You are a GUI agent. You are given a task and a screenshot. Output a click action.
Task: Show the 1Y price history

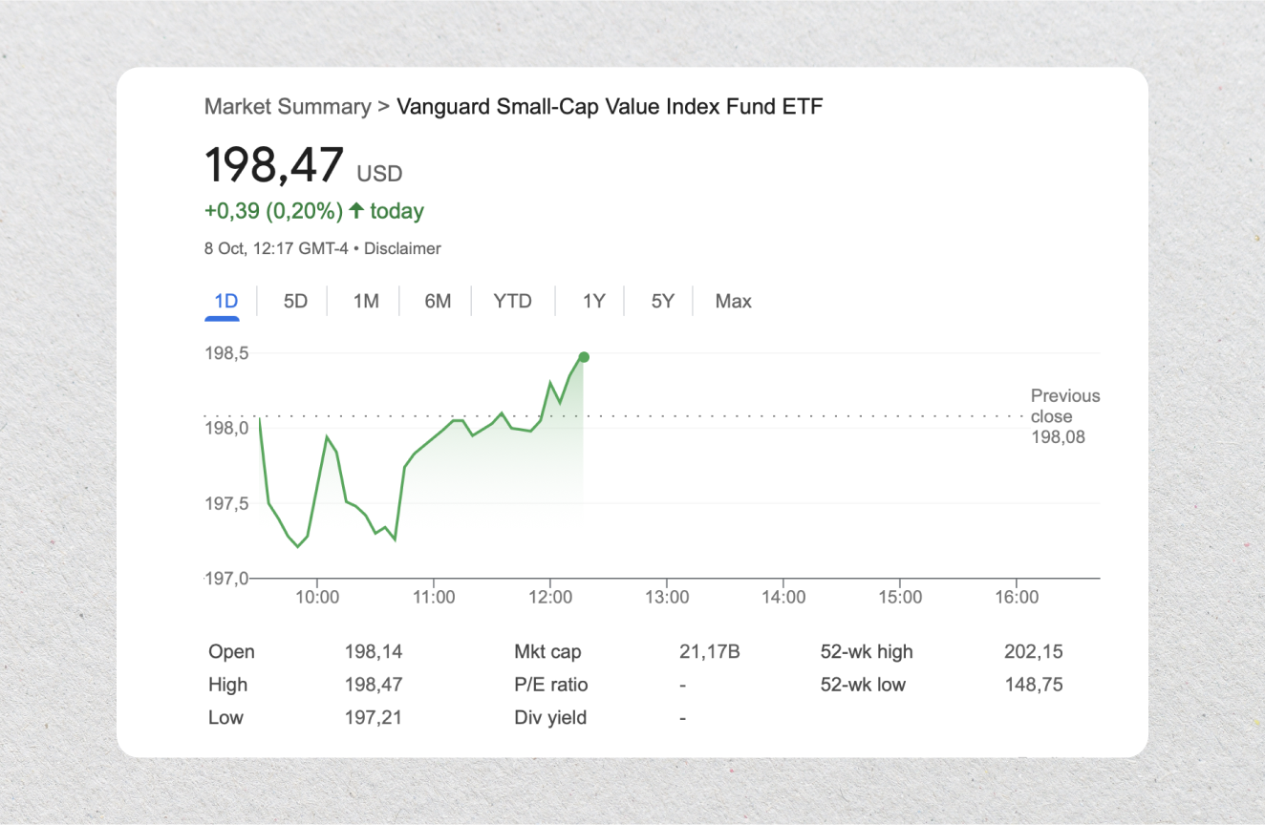(x=593, y=301)
